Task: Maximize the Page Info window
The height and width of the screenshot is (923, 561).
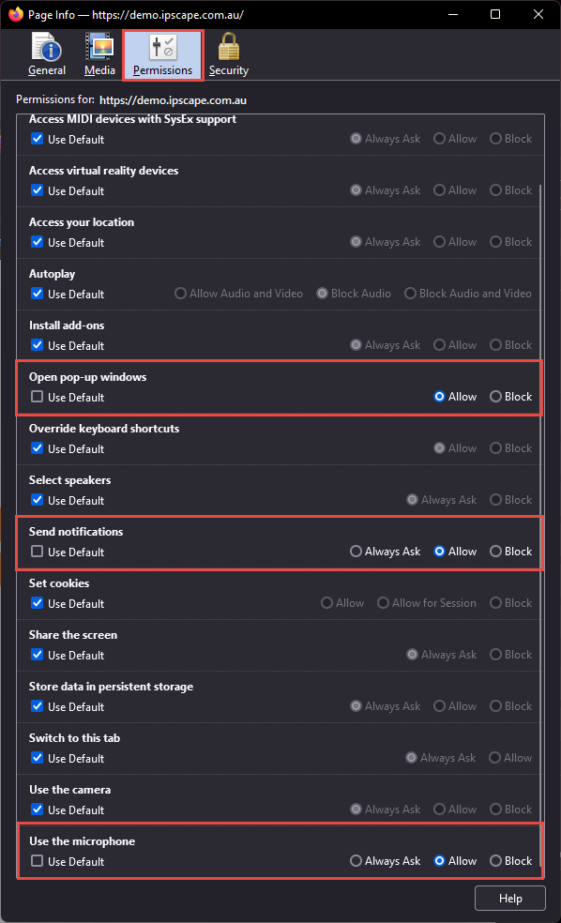Action: pyautogui.click(x=495, y=14)
